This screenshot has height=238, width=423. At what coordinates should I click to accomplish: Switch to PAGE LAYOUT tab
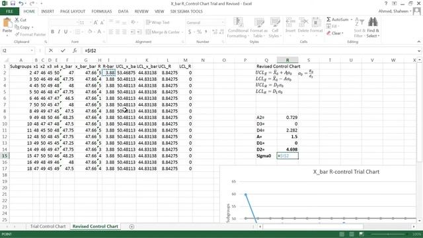[x=73, y=11]
